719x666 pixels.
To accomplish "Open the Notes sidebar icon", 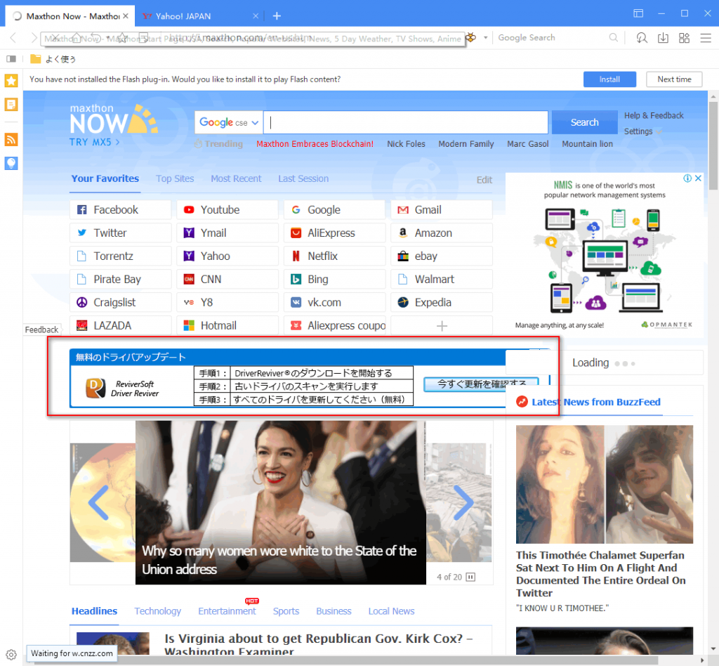I will [11, 105].
